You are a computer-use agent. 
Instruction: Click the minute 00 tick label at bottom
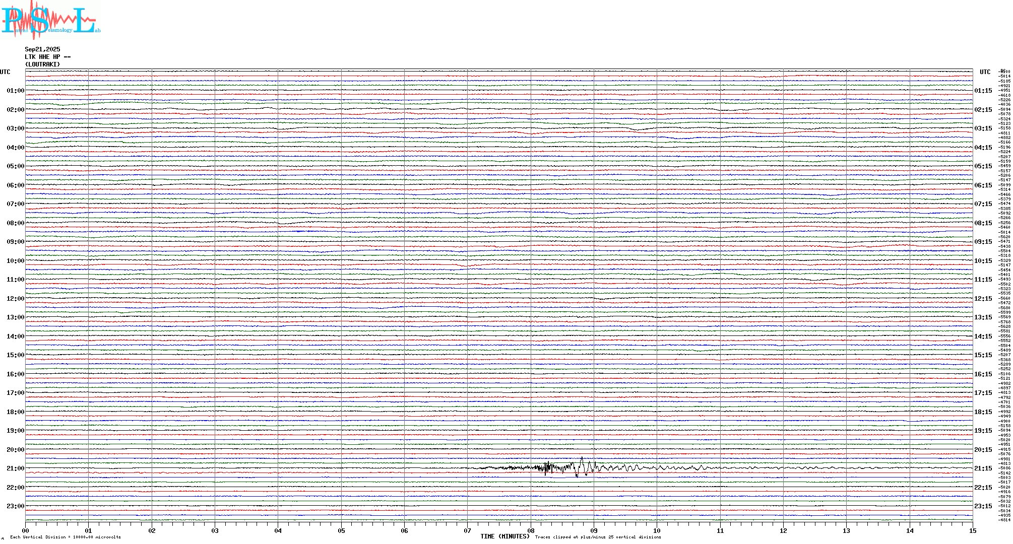click(x=25, y=530)
